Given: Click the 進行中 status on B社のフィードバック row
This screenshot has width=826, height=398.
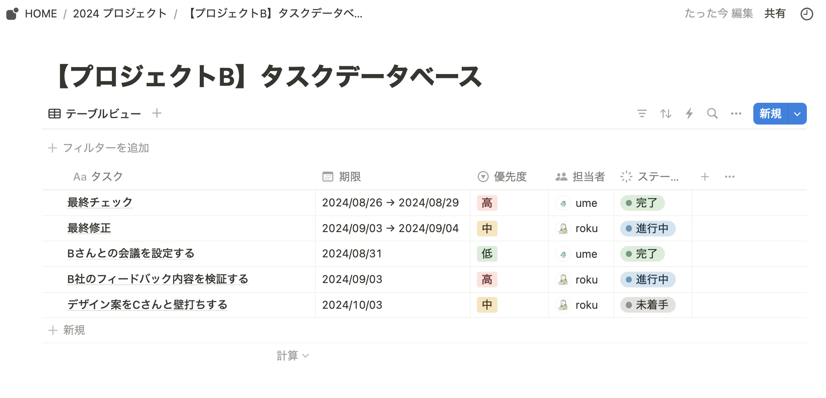Looking at the screenshot, I should tap(648, 280).
